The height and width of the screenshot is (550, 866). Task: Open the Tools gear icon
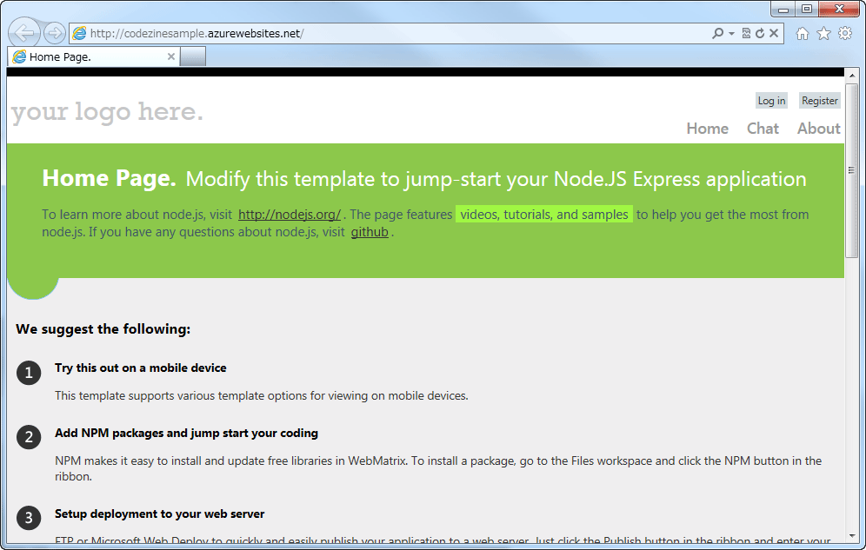[845, 33]
